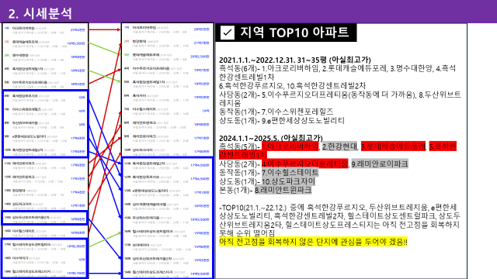Viewport: 497px width, 279px height.
Task: Open list row 9위 e편한세상상도노빌리티
Action: click(45, 138)
